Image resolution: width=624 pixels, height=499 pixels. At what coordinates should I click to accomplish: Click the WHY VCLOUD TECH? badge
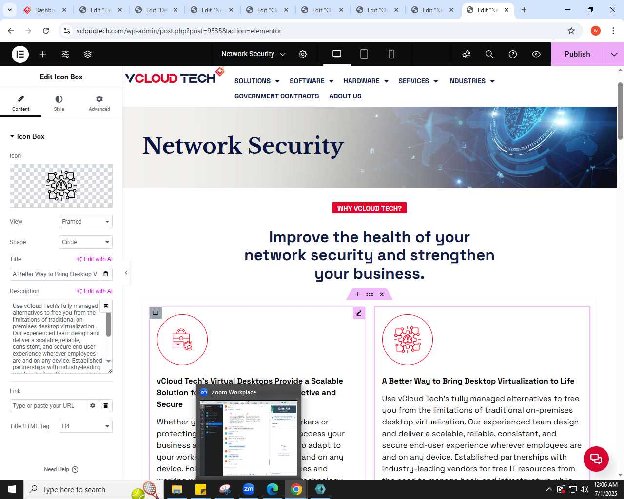tap(370, 208)
